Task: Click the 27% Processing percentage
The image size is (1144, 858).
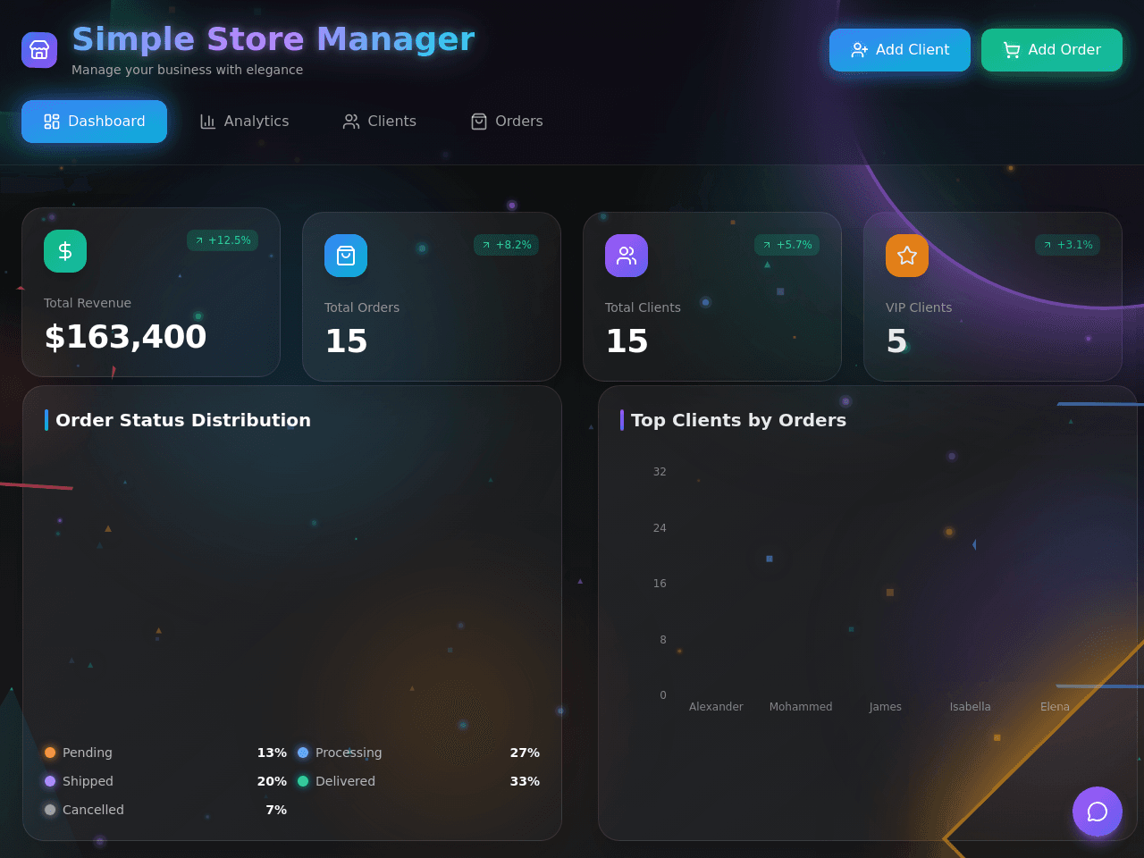Action: click(x=525, y=753)
